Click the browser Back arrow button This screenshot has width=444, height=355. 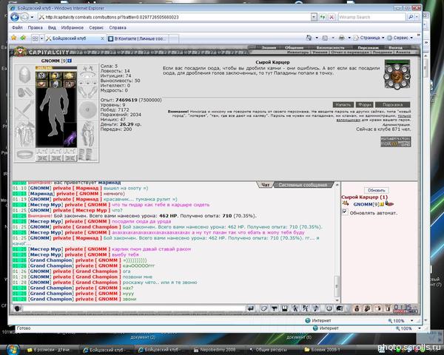tap(15, 17)
